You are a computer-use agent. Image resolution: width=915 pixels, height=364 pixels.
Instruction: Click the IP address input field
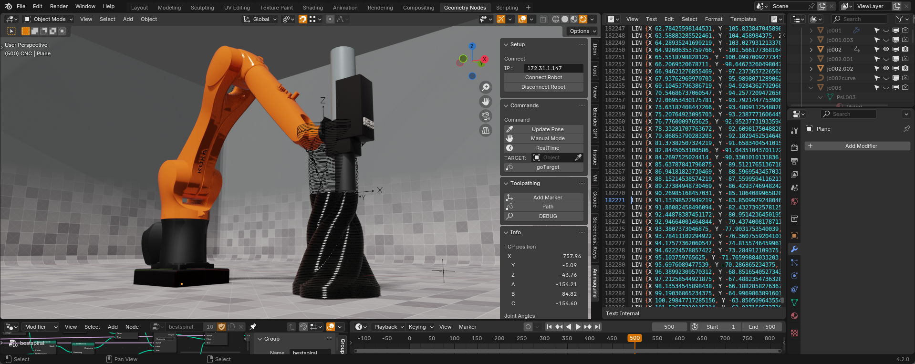click(x=553, y=68)
